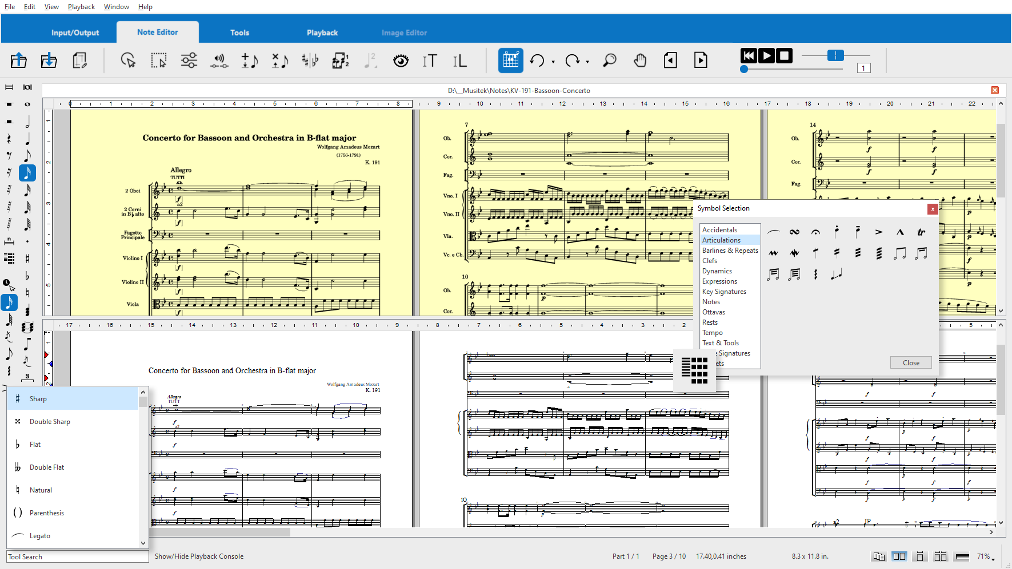This screenshot has height=569, width=1012.
Task: Click the Close button in Symbol Selection
Action: click(911, 362)
